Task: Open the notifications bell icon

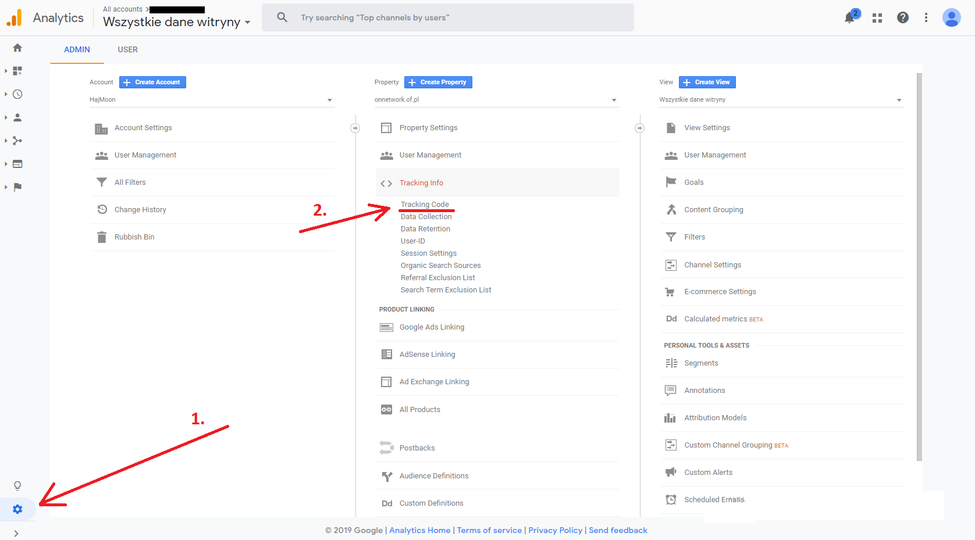Action: [x=849, y=18]
